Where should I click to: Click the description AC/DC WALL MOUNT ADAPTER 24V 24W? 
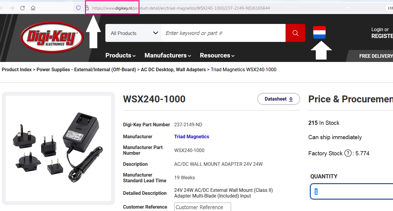click(x=218, y=164)
